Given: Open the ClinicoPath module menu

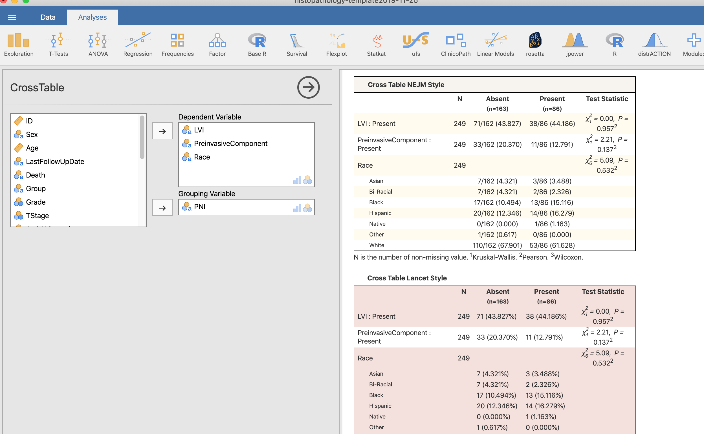Looking at the screenshot, I should click(x=456, y=44).
